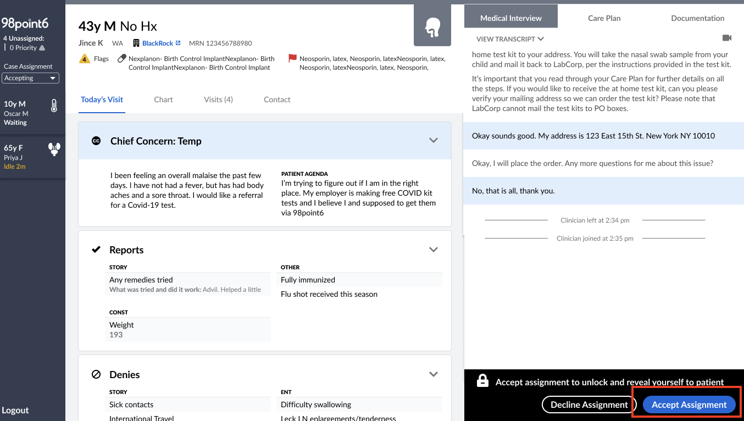Image resolution: width=744 pixels, height=421 pixels.
Task: Open BlackRock external link icon
Action: pos(178,43)
